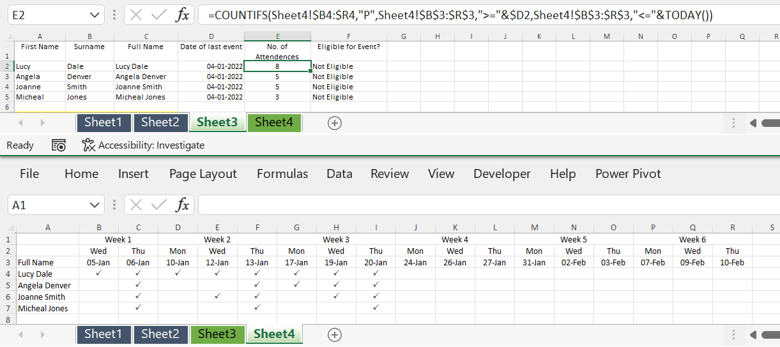Open the Name Box dropdown showing A1

tap(95, 205)
